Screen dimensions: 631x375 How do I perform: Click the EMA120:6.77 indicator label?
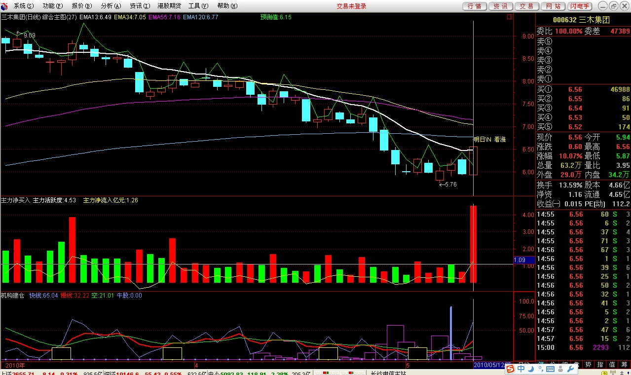tap(200, 17)
